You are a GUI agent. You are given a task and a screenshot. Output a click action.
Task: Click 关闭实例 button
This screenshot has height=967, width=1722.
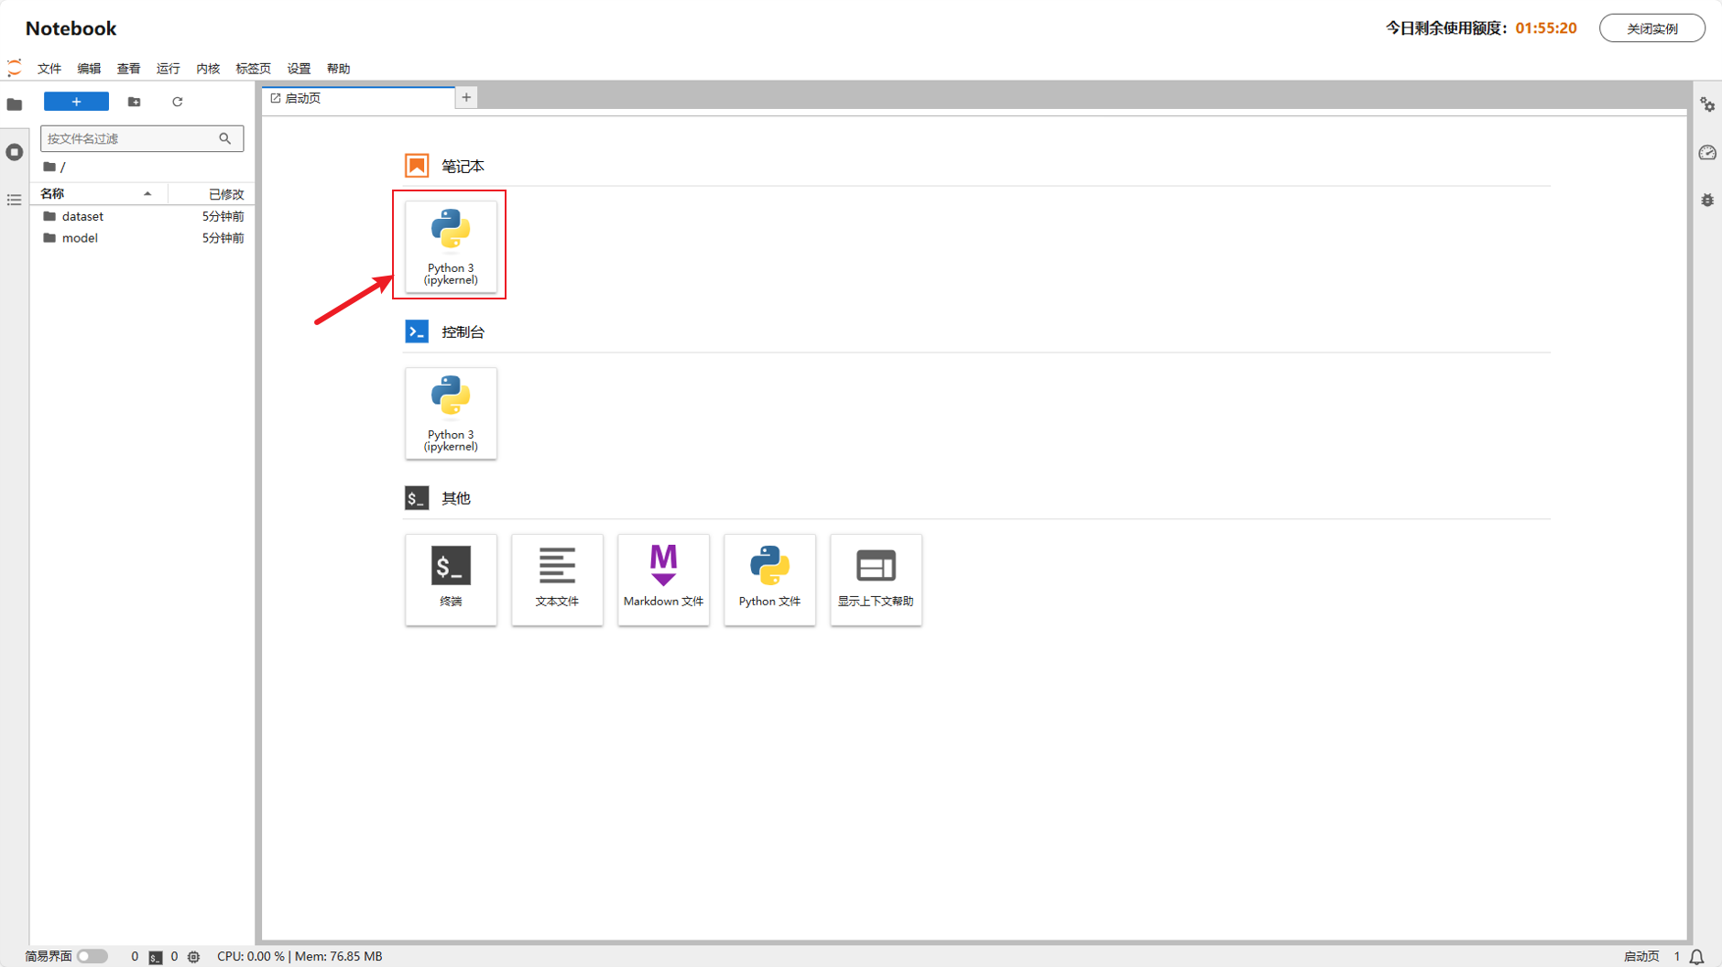point(1651,28)
